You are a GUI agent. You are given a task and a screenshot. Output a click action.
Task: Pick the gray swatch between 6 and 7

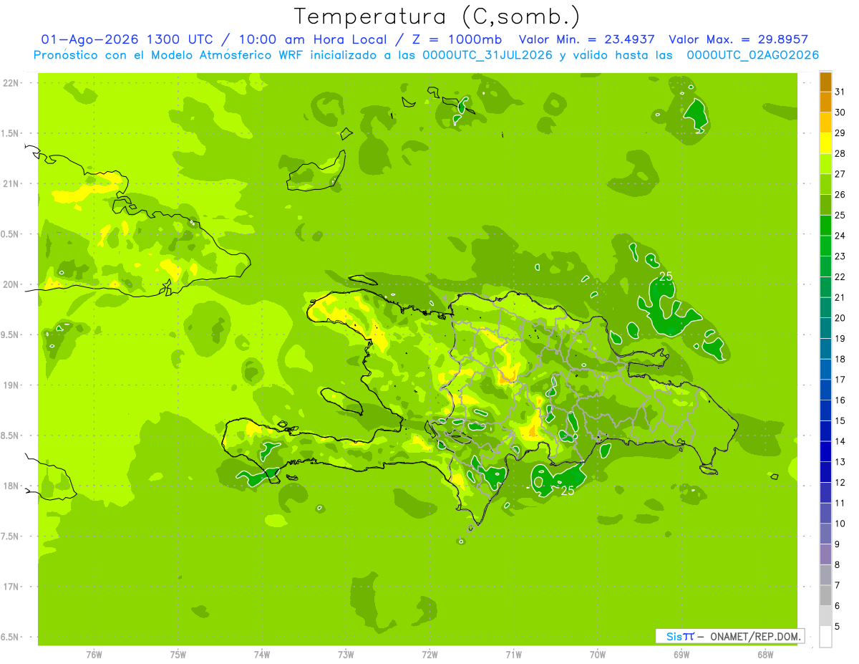825,596
